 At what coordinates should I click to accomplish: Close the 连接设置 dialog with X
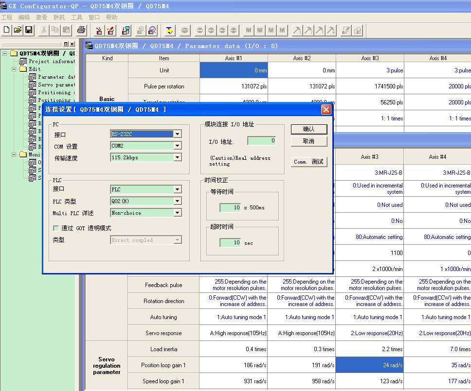click(326, 110)
